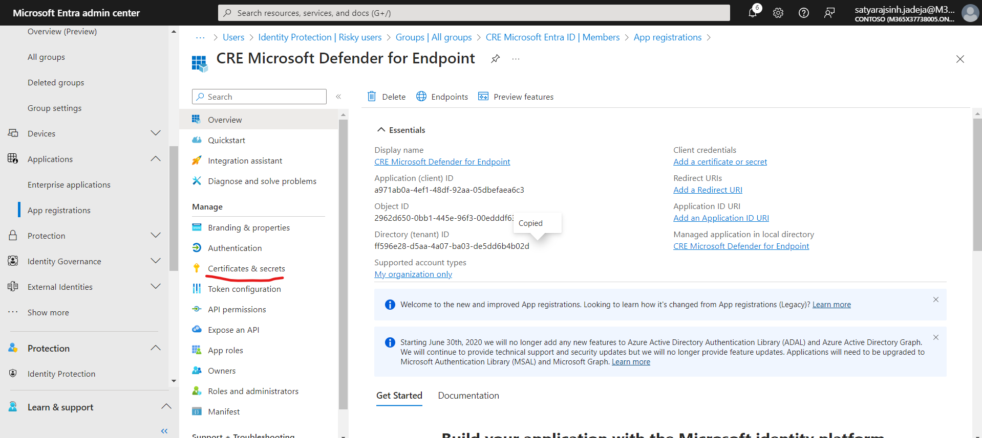The width and height of the screenshot is (982, 438).
Task: Open the help question mark icon
Action: pyautogui.click(x=804, y=13)
